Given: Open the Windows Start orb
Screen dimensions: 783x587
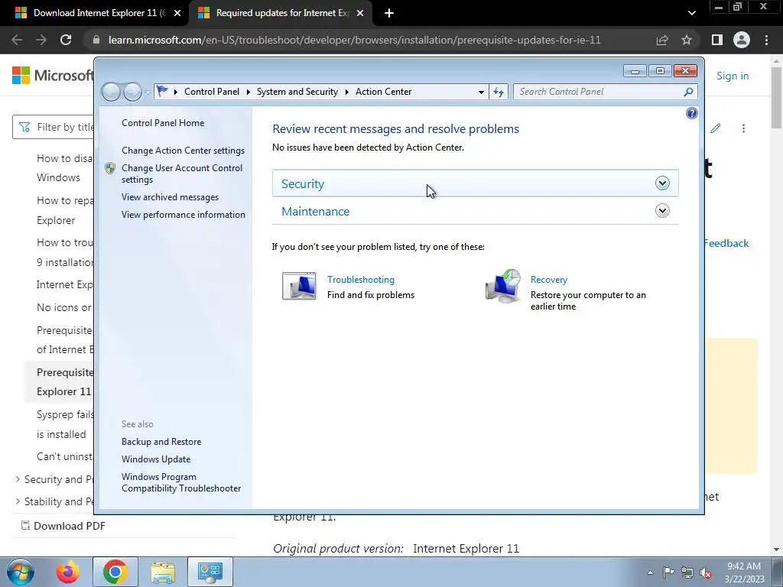Looking at the screenshot, I should (21, 572).
